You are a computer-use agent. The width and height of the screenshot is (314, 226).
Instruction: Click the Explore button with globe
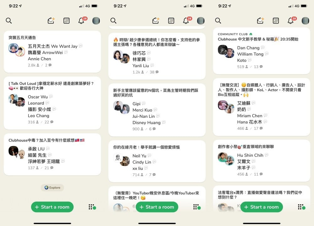52,188
